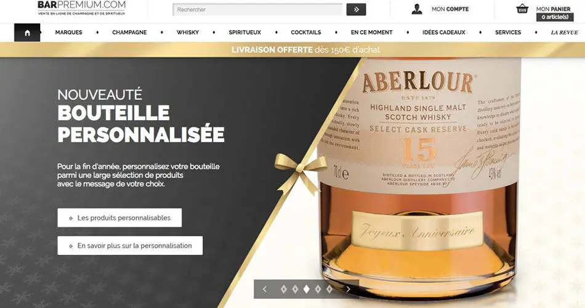Image resolution: width=585 pixels, height=308 pixels.
Task: Click En savoir plus sur la personnalisation
Action: point(130,246)
